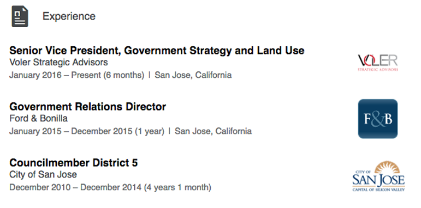Screen dimensions: 421x208
Task: Open the City of San Jose company name
Action: click(43, 175)
